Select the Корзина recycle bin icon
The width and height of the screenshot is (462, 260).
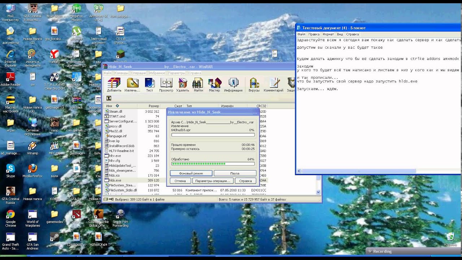tap(450, 237)
